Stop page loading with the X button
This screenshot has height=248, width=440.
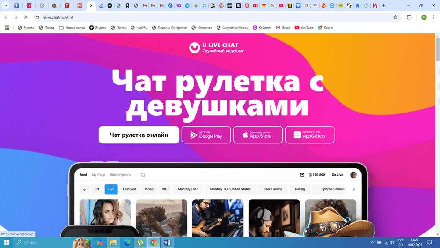(26, 17)
